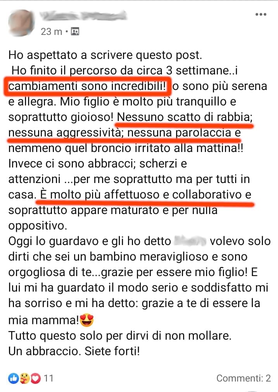This screenshot has height=392, width=278.
Task: Open the three-dots post options menu
Action: tap(261, 14)
